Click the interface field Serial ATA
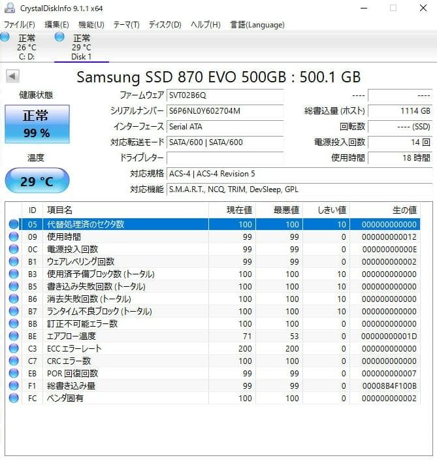Image resolution: width=437 pixels, height=460 pixels. 225,127
